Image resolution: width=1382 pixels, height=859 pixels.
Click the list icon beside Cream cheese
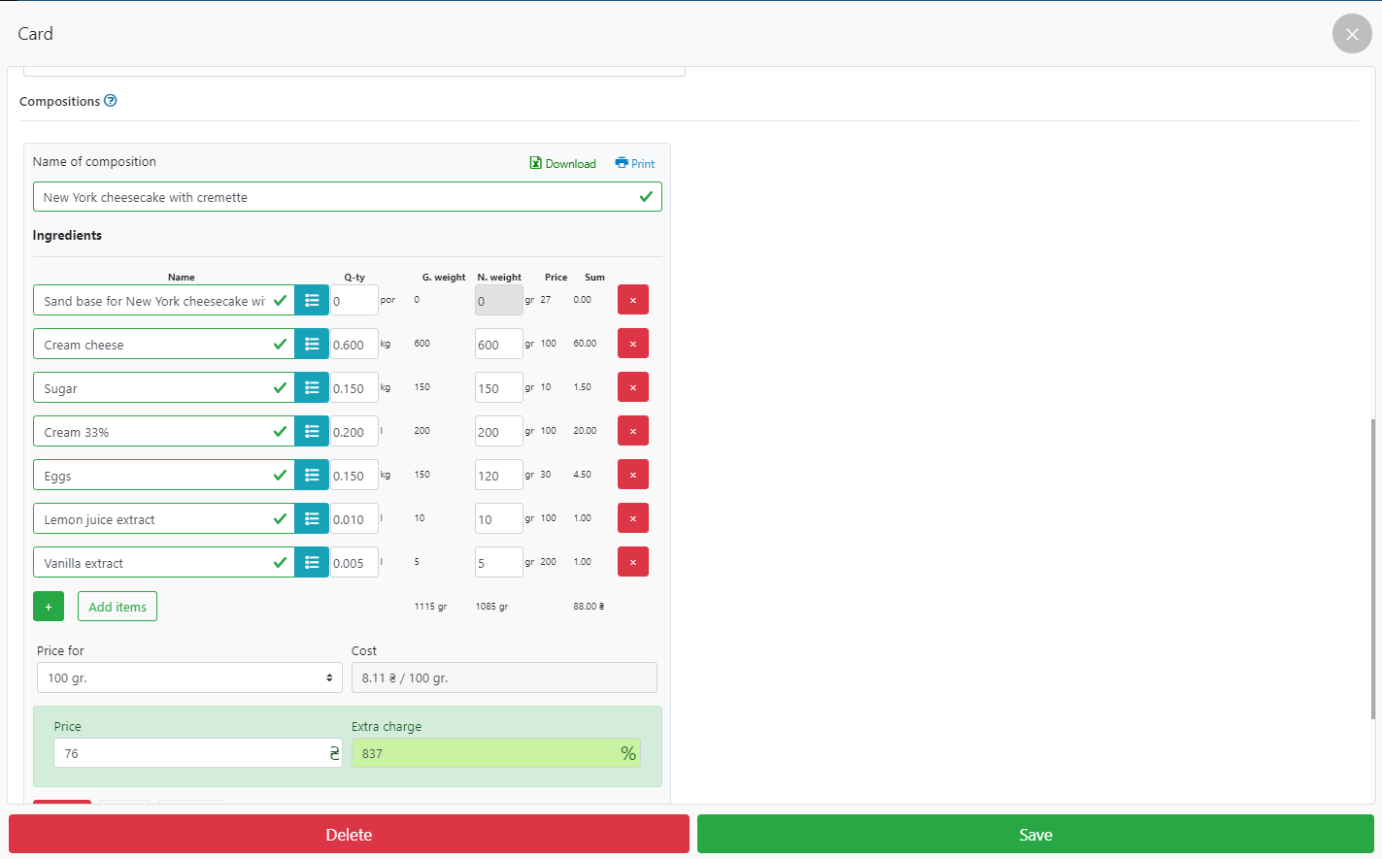(312, 344)
